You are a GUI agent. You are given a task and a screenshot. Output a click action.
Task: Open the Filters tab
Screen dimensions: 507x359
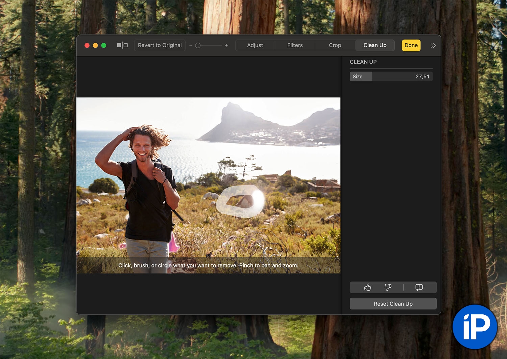[295, 45]
